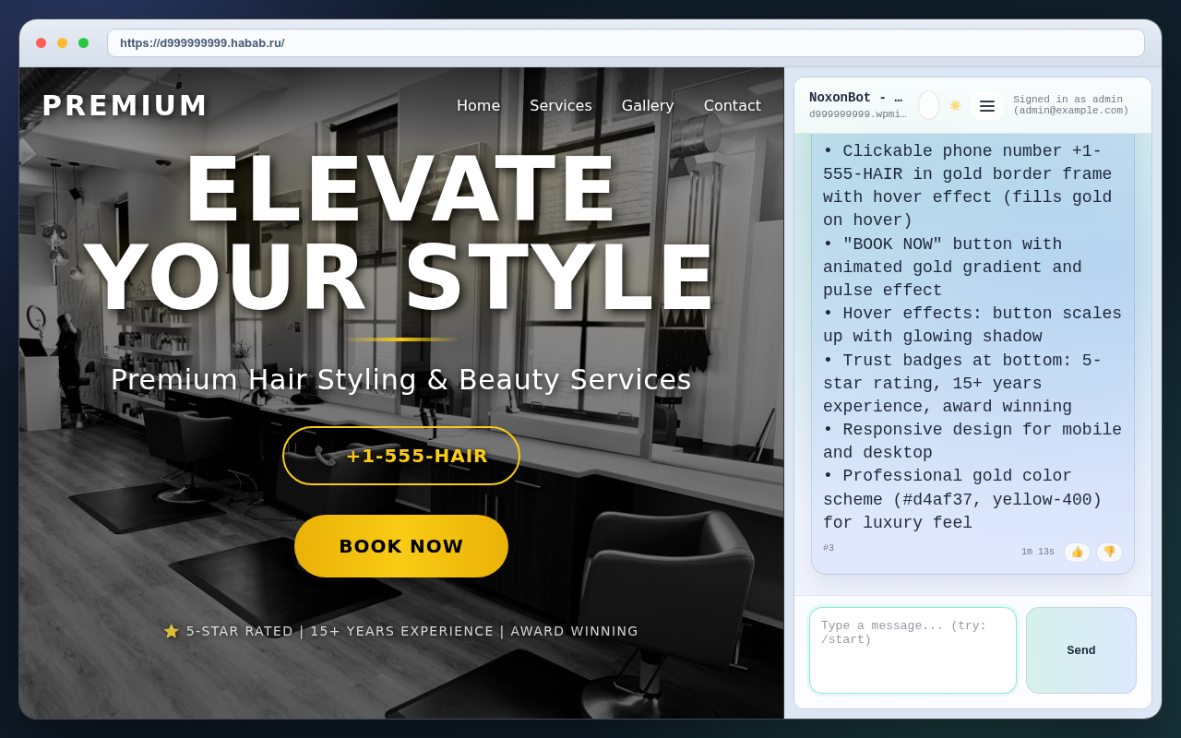Click the NoxonBot title in chat header
1181x738 pixels.
tap(856, 97)
